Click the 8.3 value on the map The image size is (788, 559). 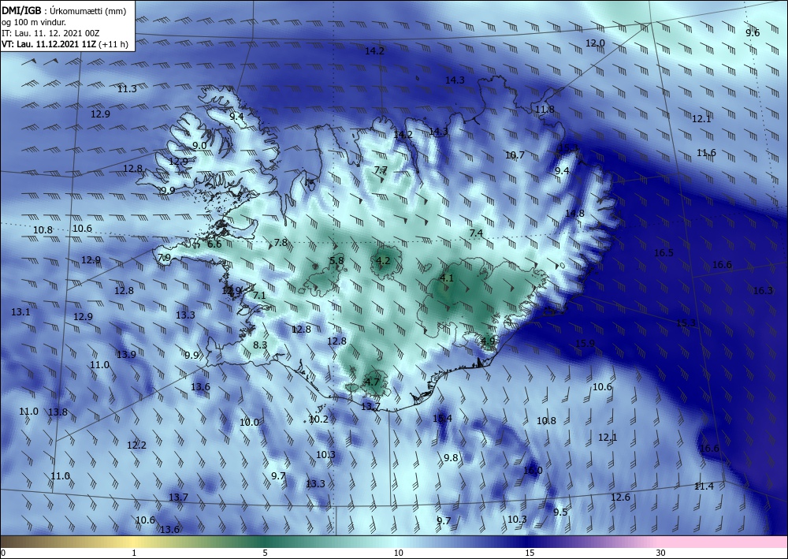260,345
